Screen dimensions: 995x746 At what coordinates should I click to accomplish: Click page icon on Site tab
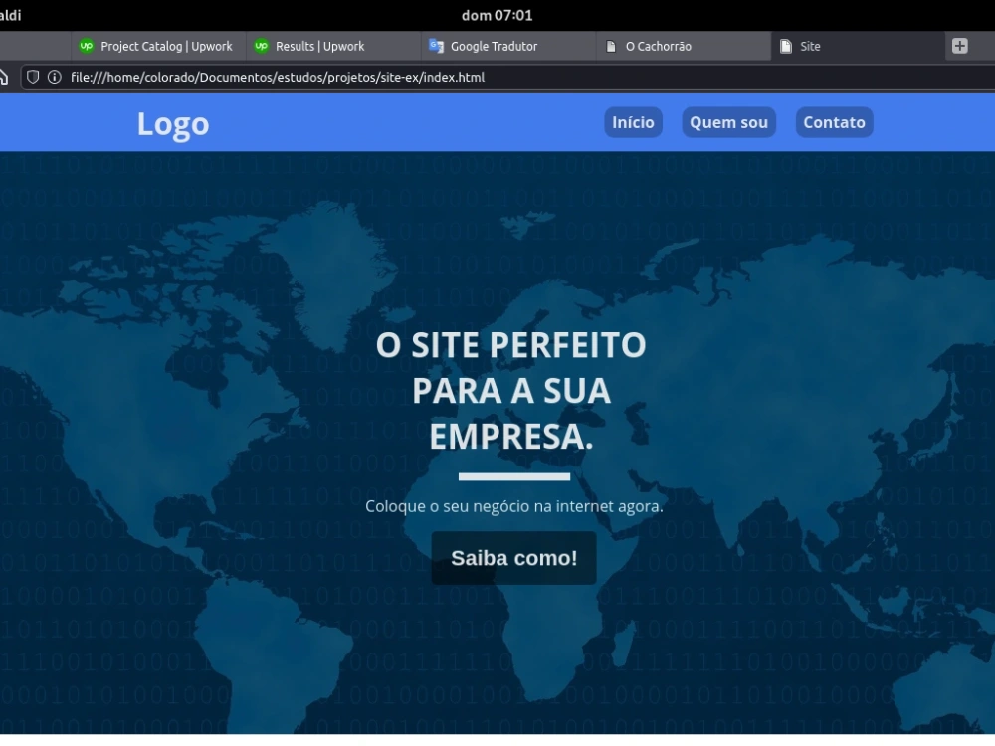(x=786, y=46)
